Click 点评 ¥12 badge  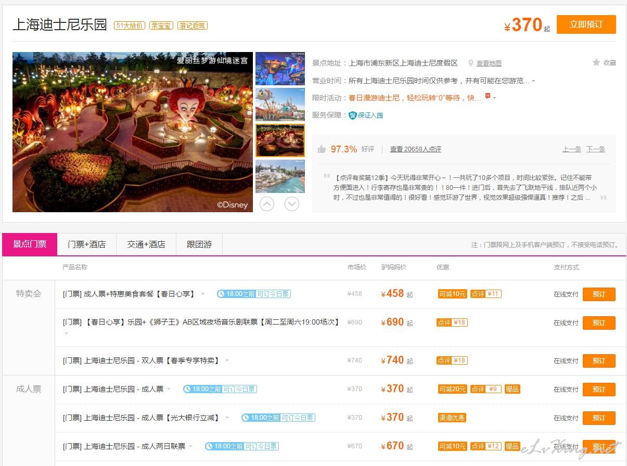point(485,446)
